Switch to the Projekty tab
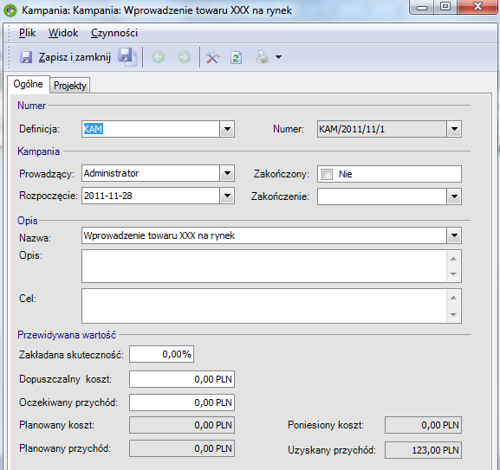Image resolution: width=500 pixels, height=470 pixels. tap(70, 86)
